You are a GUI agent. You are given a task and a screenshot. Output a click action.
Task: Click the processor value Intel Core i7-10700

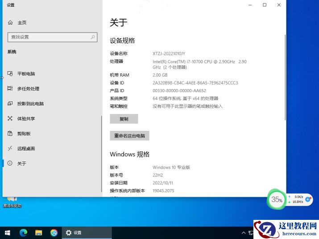coord(199,65)
